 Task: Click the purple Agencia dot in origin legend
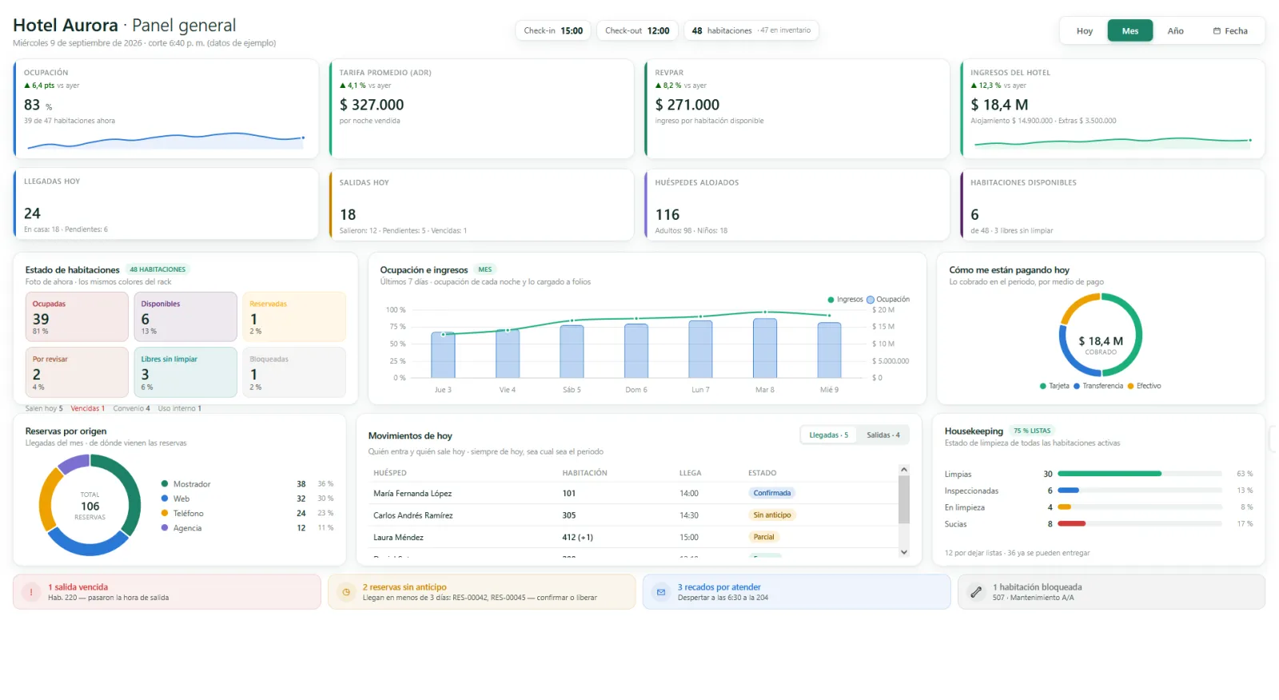coord(165,527)
